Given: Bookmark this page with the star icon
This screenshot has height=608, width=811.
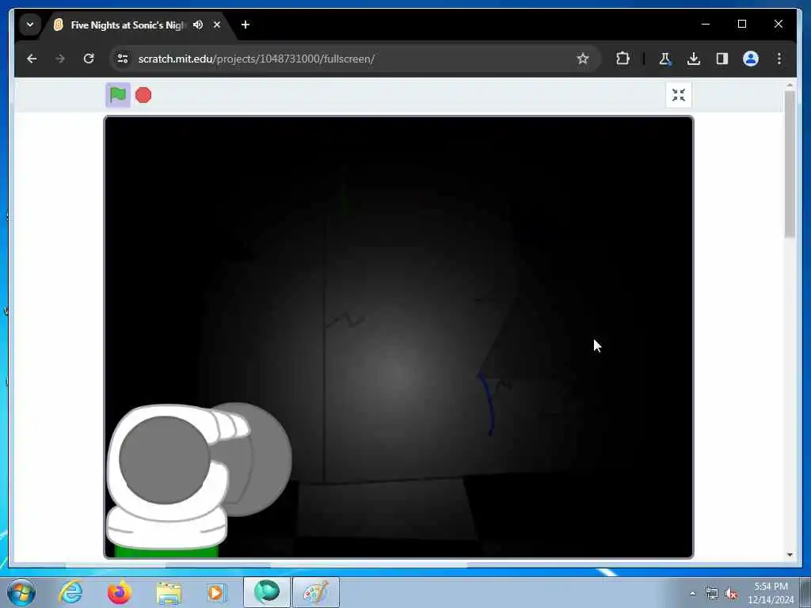Looking at the screenshot, I should [583, 59].
